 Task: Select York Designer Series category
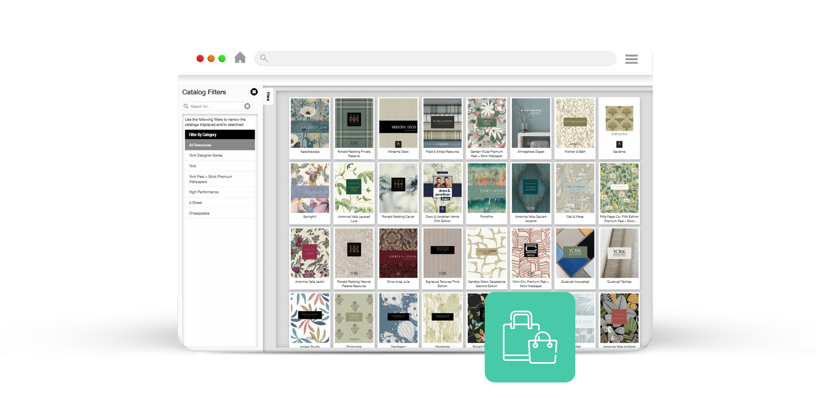[220, 155]
